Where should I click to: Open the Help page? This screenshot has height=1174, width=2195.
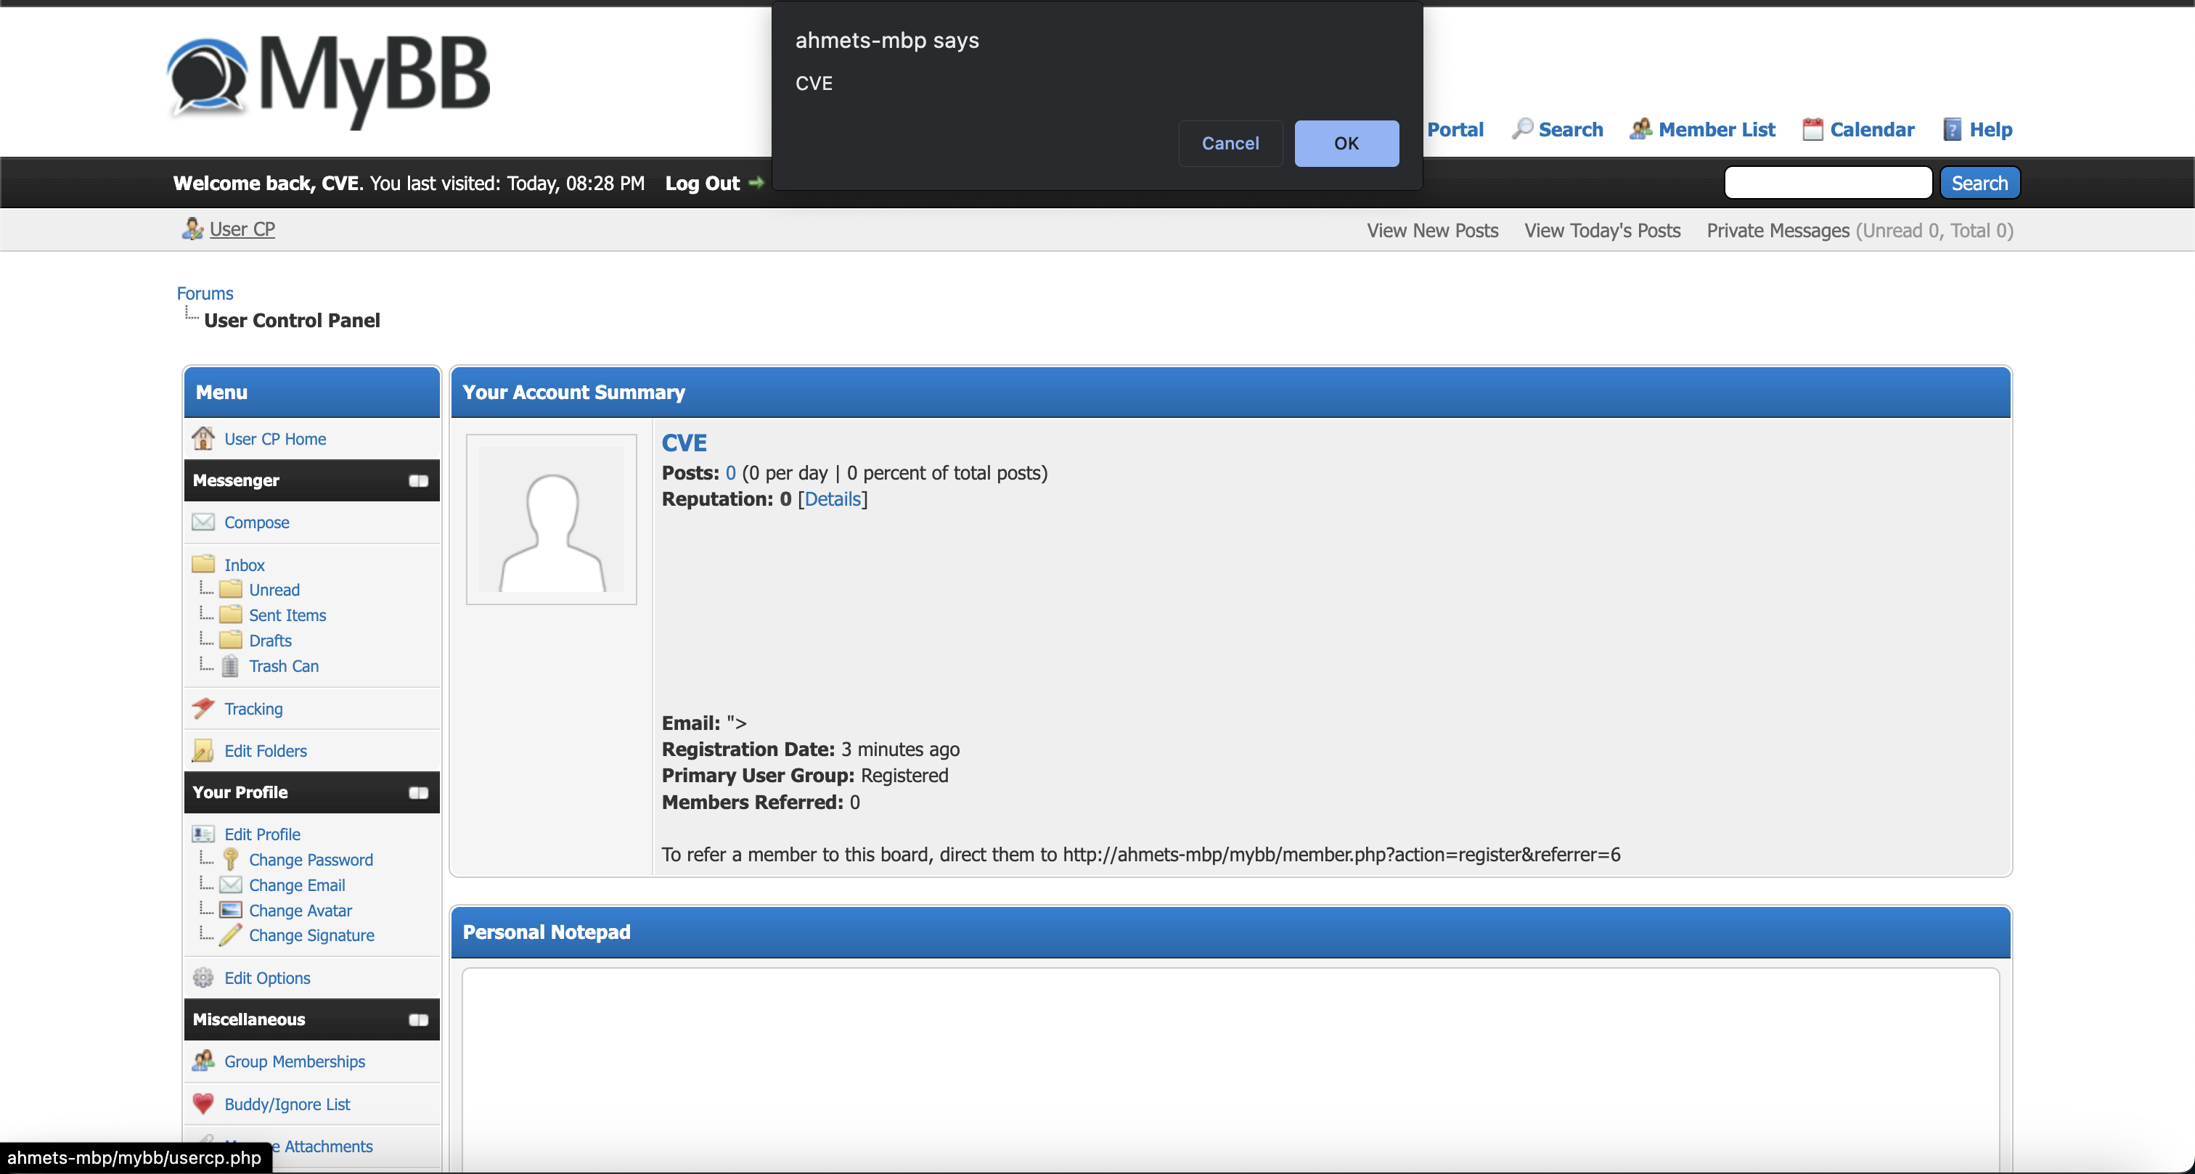coord(1990,129)
